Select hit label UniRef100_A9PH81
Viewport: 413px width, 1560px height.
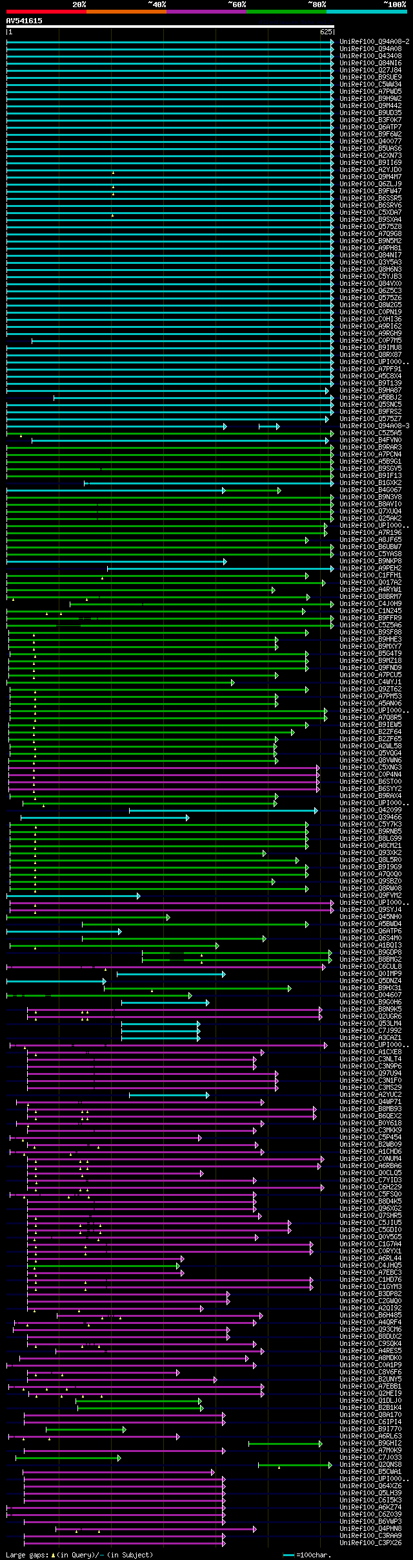370,248
